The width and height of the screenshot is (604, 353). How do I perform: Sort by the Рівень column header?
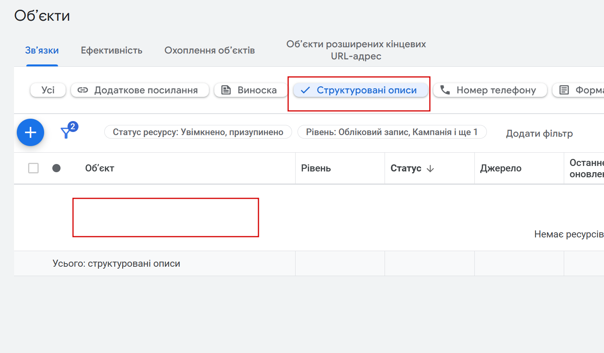pos(316,168)
